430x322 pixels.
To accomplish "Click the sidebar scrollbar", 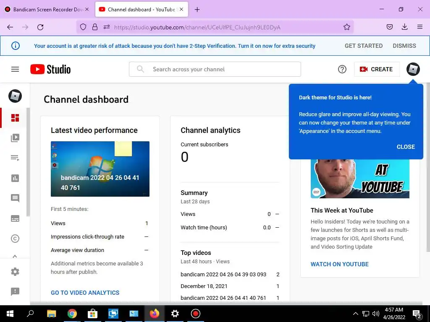I will (x=28, y=162).
